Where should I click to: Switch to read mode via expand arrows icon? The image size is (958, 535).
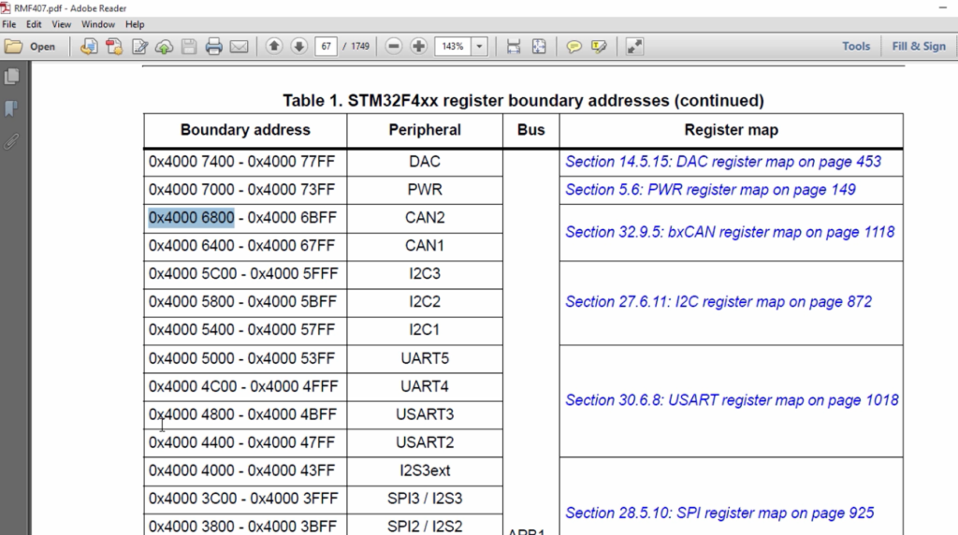(634, 47)
